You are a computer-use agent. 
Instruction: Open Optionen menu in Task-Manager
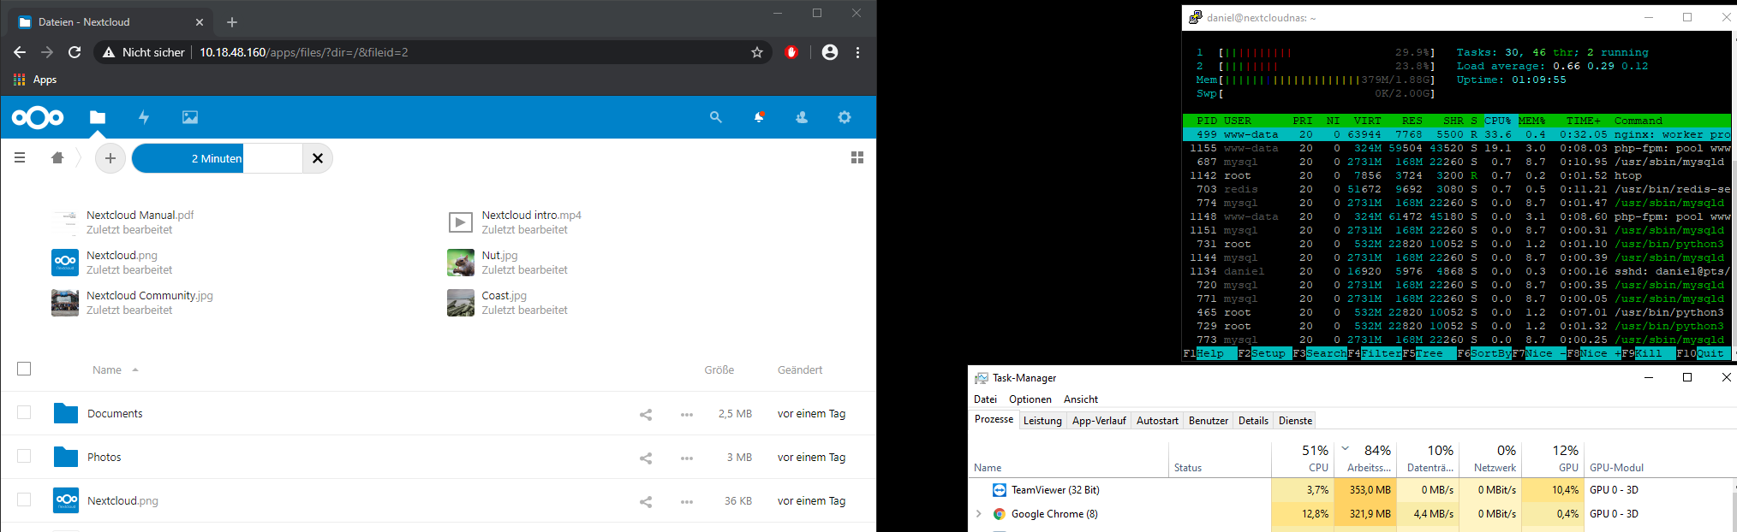[x=1030, y=399]
